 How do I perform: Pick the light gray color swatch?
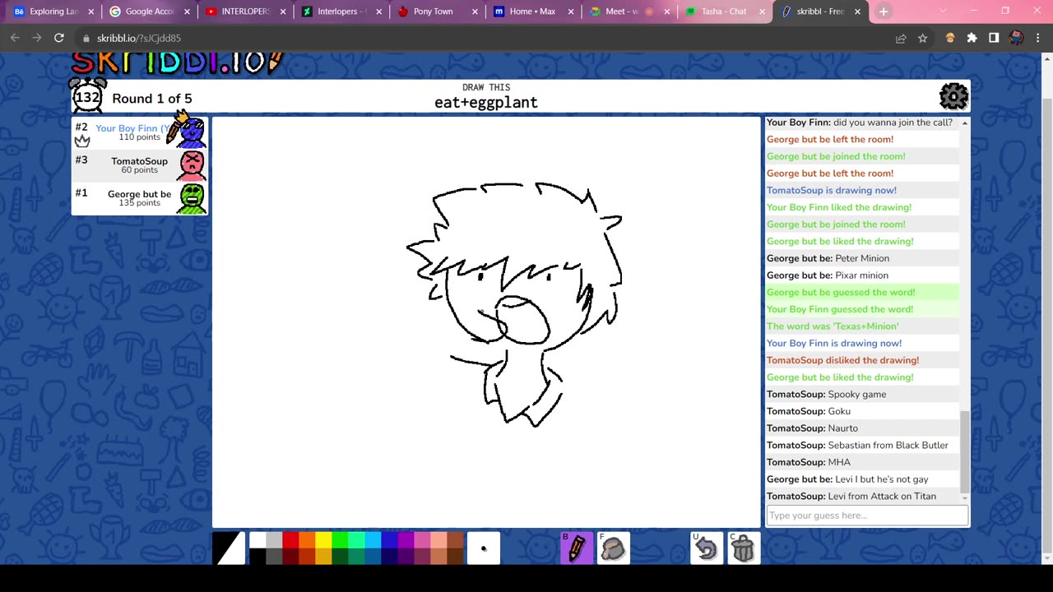(274, 540)
